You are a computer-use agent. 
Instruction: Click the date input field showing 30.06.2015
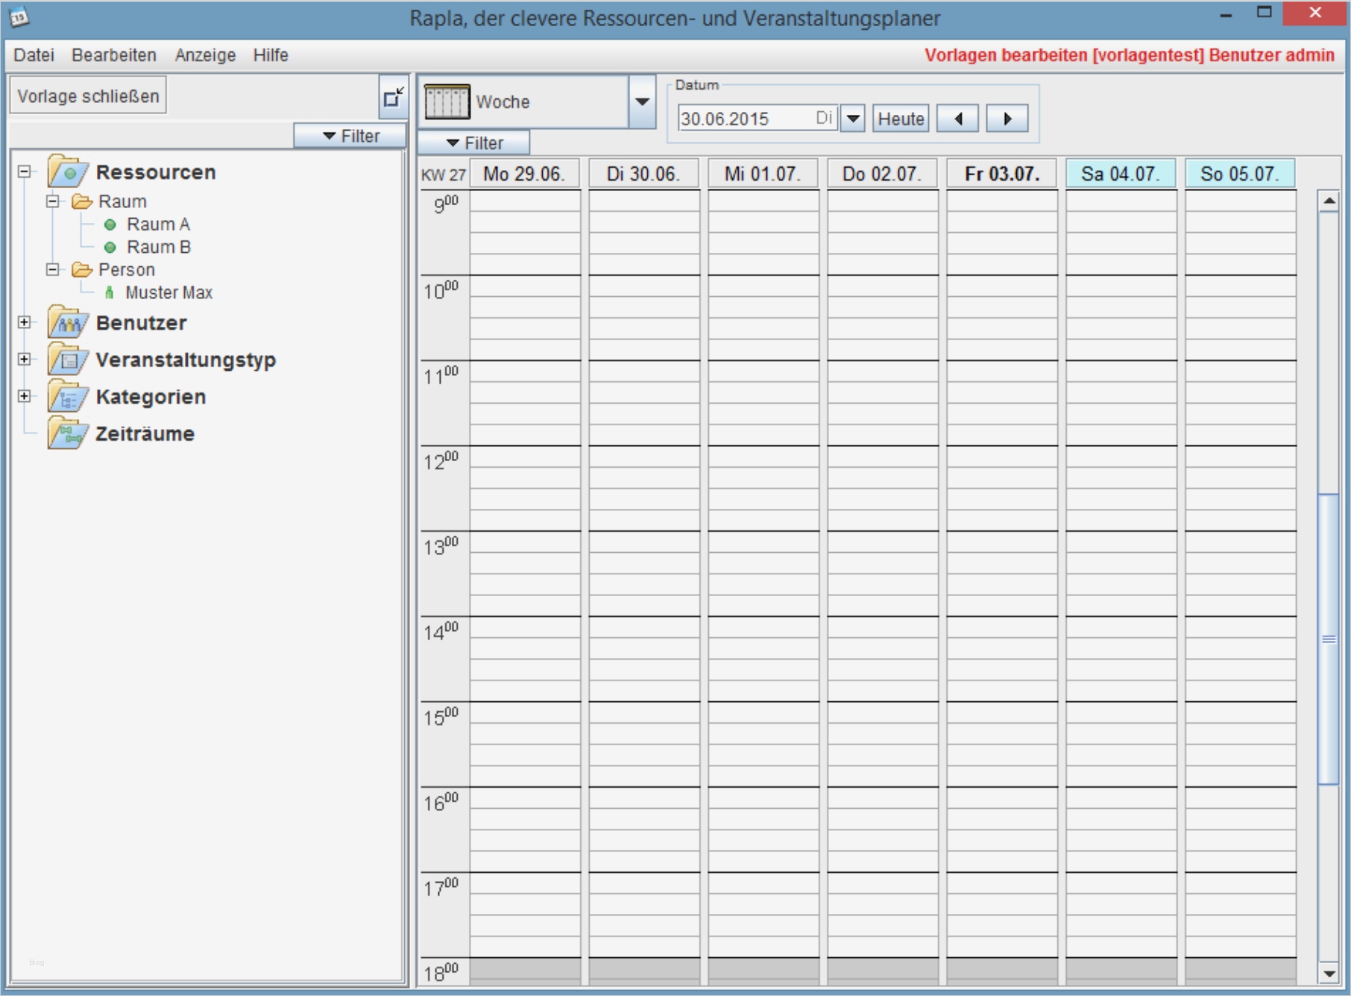tap(757, 119)
